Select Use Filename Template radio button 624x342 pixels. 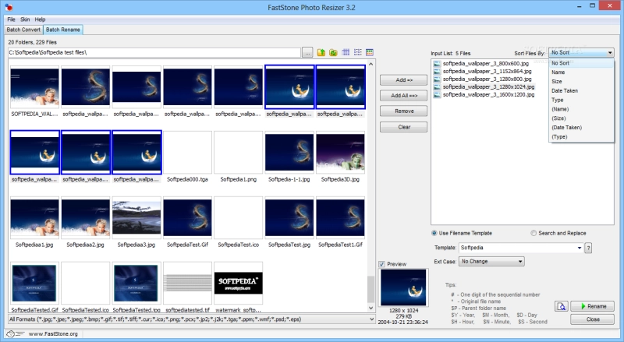[434, 233]
